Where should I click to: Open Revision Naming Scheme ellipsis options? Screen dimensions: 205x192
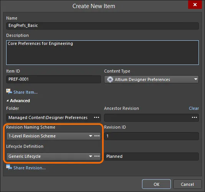pos(97,136)
